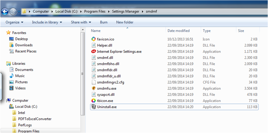Open Music library in navigation pane

tap(20, 76)
